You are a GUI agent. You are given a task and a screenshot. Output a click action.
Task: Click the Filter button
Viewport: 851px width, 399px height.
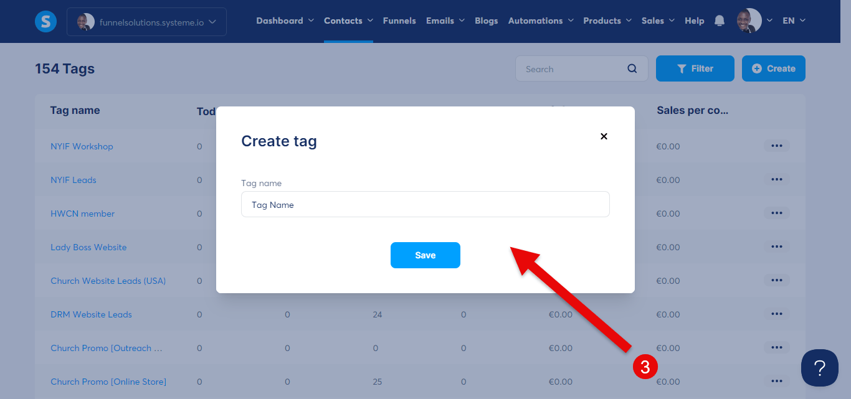(x=695, y=68)
